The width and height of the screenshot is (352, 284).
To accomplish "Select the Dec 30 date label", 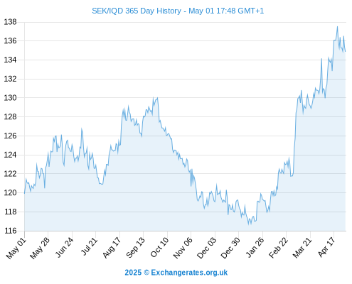I will coord(230,248).
